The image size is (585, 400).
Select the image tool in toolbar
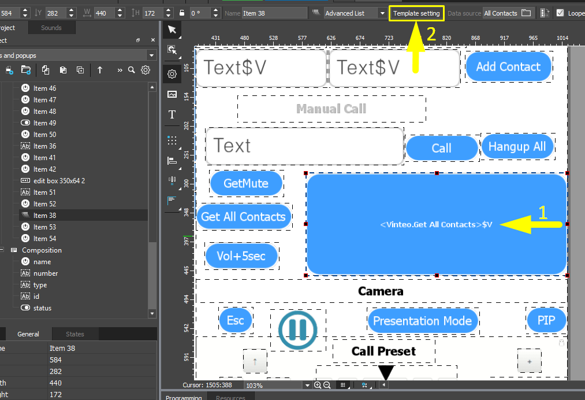[172, 94]
